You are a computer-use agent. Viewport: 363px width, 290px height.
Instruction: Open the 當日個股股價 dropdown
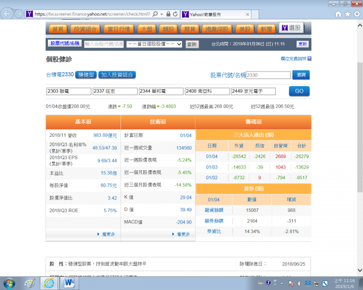[154, 44]
